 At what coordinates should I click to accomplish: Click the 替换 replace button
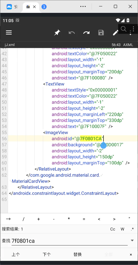click(x=78, y=254)
